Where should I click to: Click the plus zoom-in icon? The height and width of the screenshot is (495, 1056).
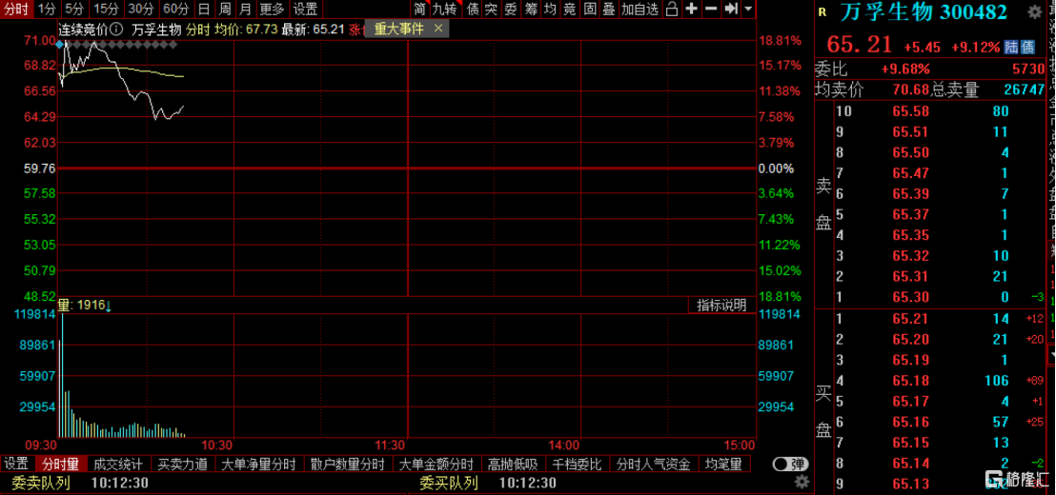click(x=691, y=9)
